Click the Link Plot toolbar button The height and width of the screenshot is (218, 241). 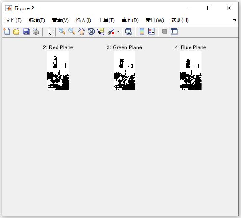click(128, 31)
